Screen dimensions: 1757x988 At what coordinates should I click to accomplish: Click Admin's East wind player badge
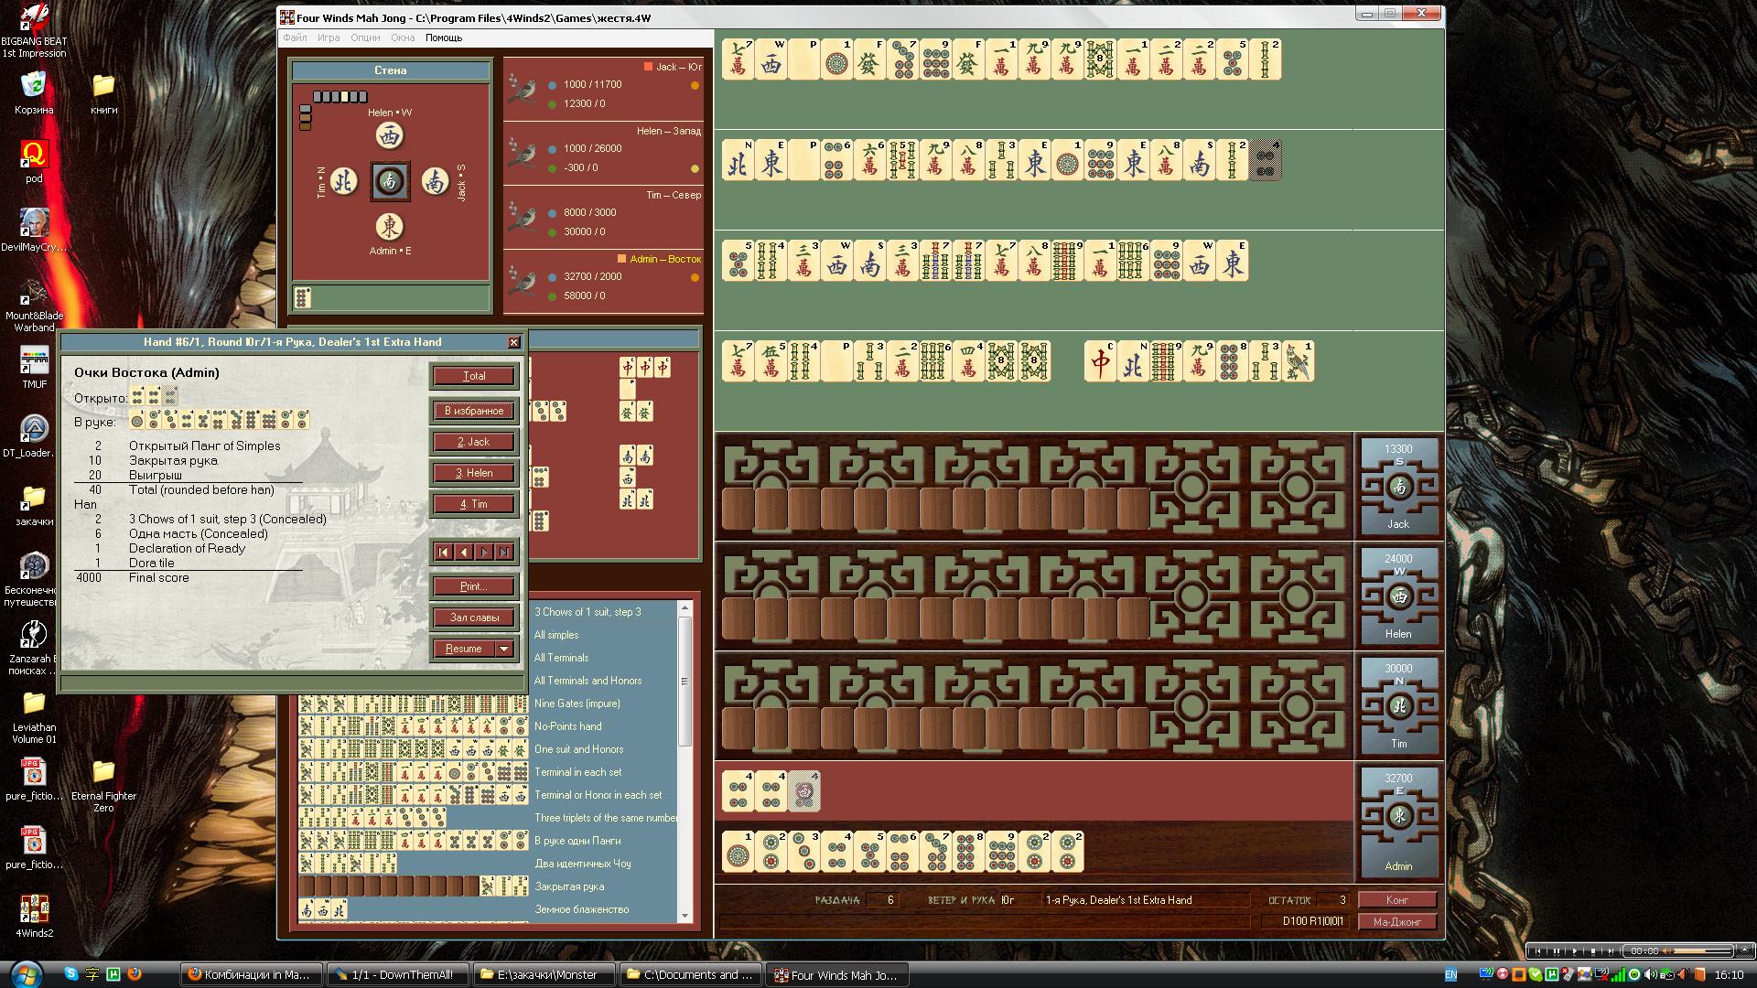pyautogui.click(x=1398, y=822)
